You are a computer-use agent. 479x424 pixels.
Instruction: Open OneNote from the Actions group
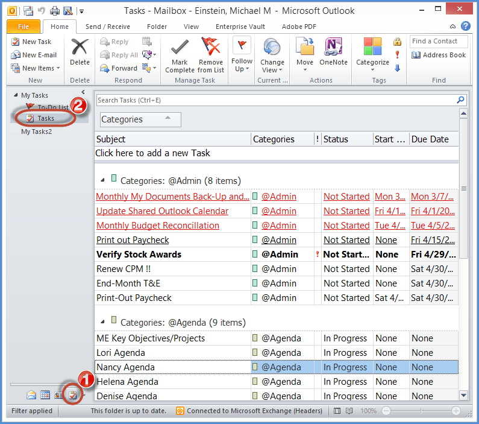(x=333, y=48)
